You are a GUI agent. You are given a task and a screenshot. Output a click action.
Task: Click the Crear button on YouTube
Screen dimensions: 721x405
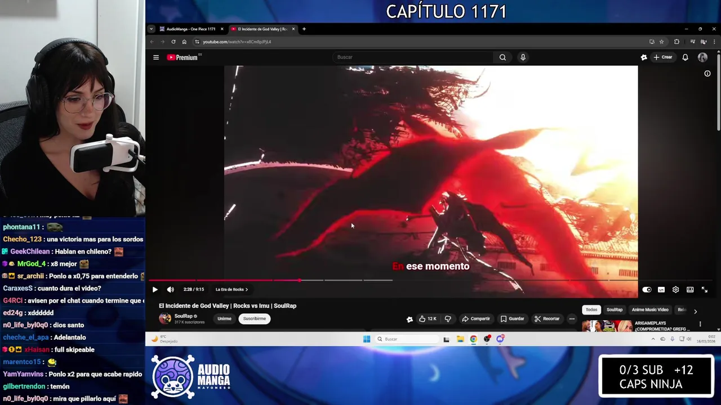pyautogui.click(x=663, y=57)
